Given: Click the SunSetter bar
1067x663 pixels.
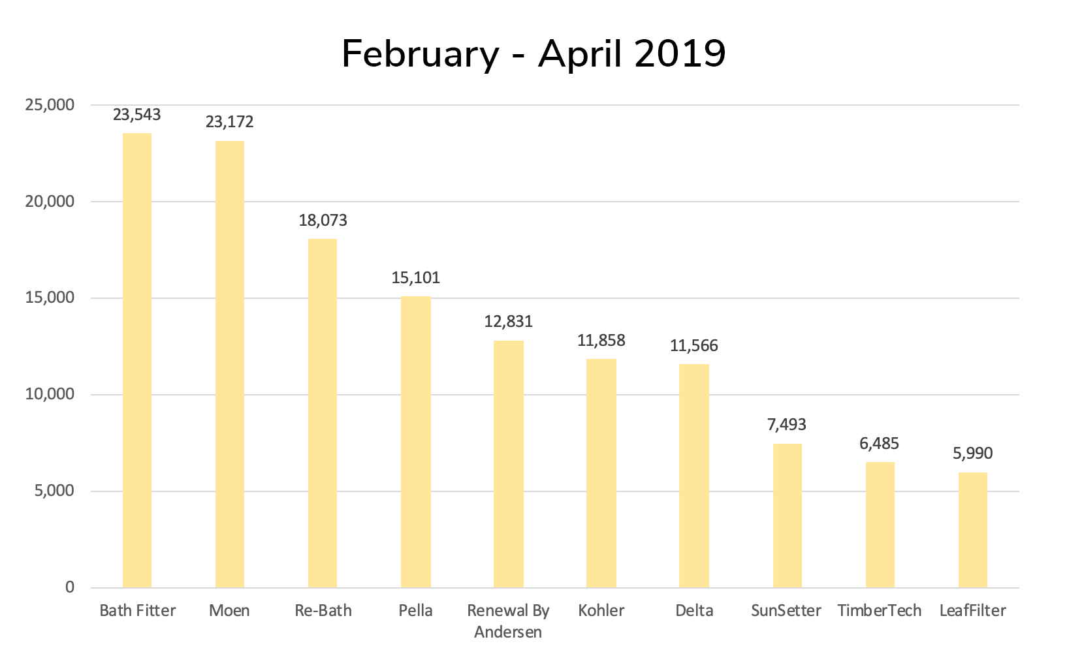Looking at the screenshot, I should click(x=788, y=516).
